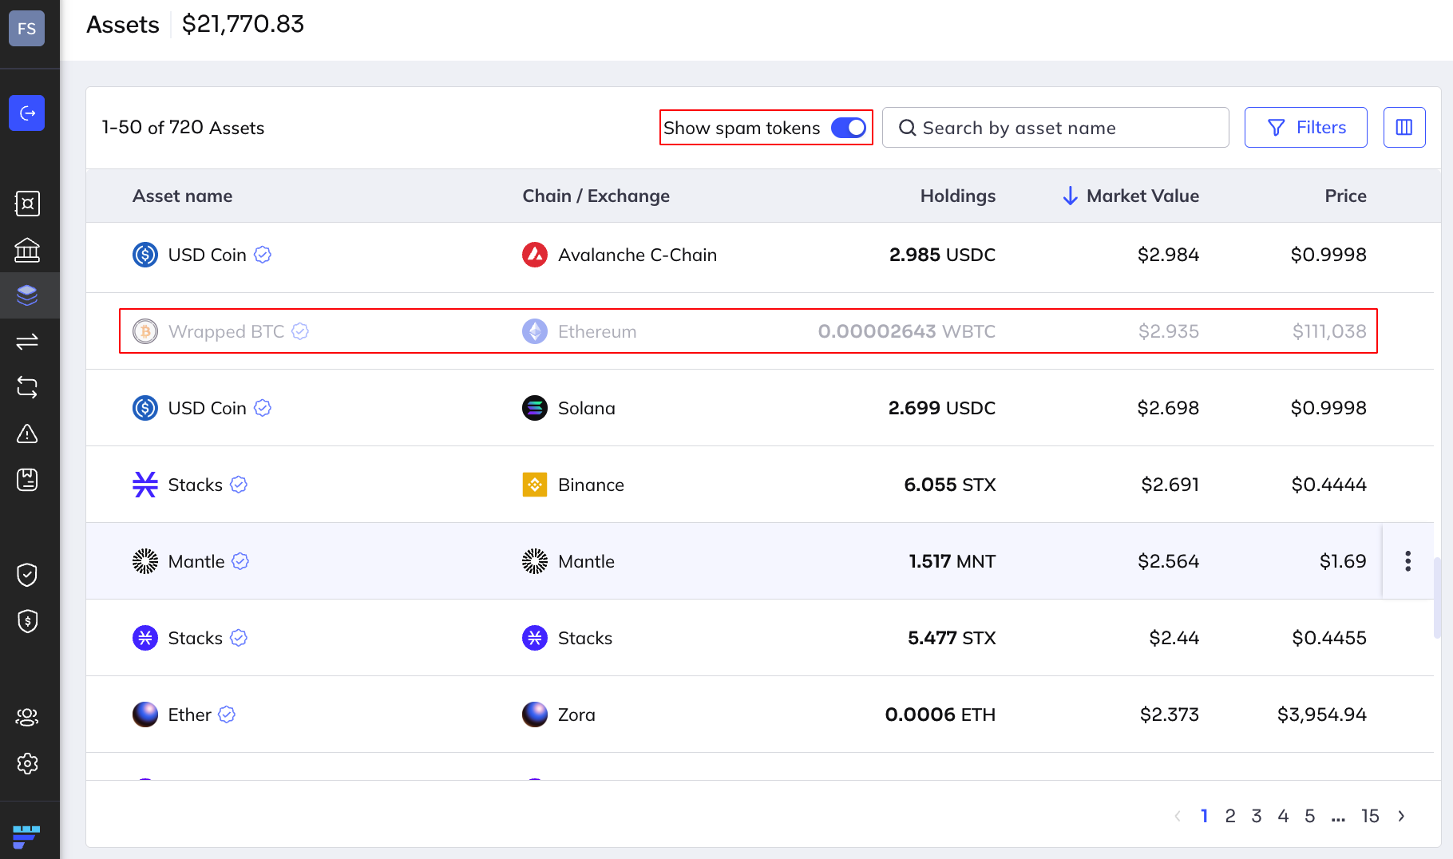Click the shield with dollar sign icon
Viewport: 1453px width, 859px height.
(x=27, y=621)
